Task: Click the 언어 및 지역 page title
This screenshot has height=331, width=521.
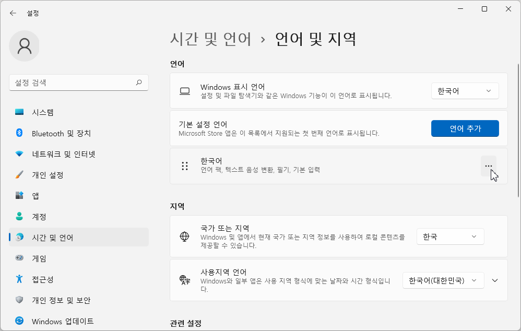Action: (316, 39)
